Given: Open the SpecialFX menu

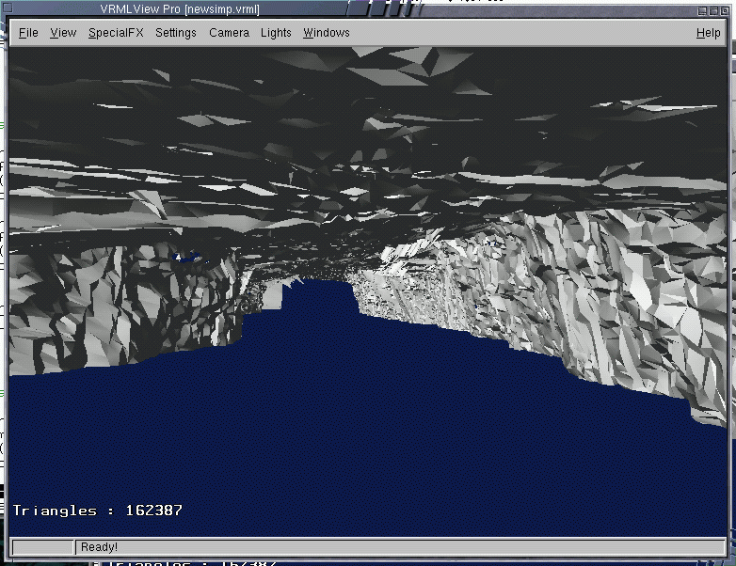Looking at the screenshot, I should tap(116, 33).
